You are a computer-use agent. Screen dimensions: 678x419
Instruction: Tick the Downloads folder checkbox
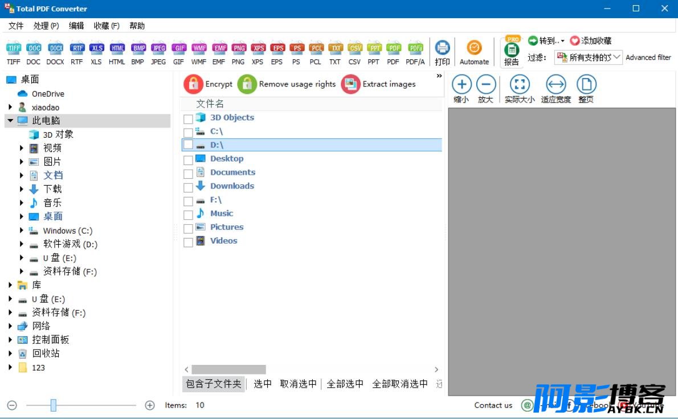pyautogui.click(x=188, y=187)
